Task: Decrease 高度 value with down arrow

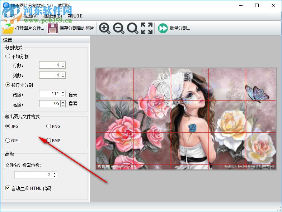Action: (x=63, y=105)
